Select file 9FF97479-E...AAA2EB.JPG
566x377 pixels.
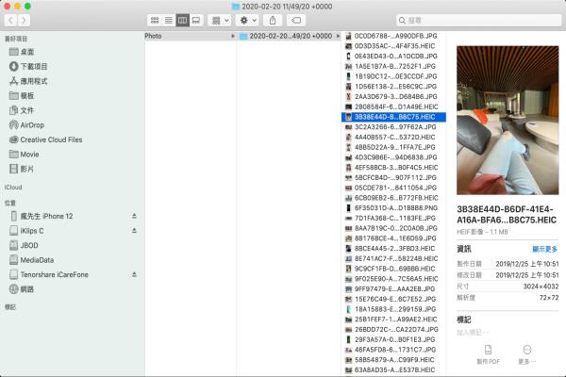coord(393,289)
